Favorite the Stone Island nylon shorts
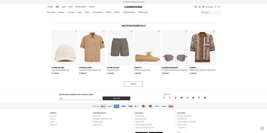Screen dimensions: 267x133 pyautogui.click(x=131, y=32)
